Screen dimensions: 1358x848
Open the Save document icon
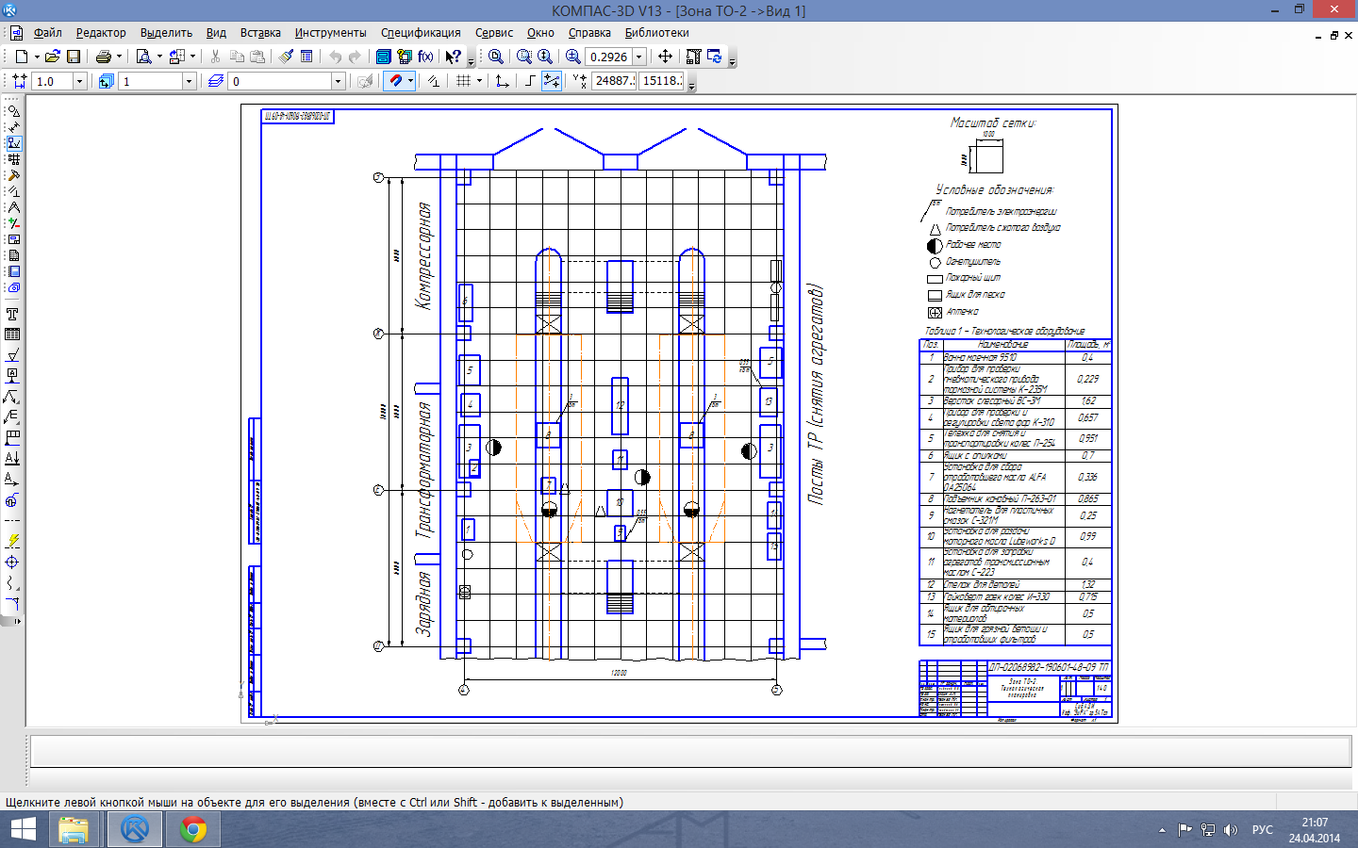click(x=74, y=57)
